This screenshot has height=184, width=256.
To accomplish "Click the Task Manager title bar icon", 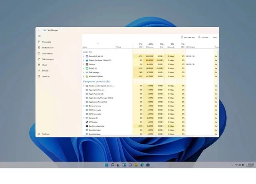I will click(x=44, y=30).
